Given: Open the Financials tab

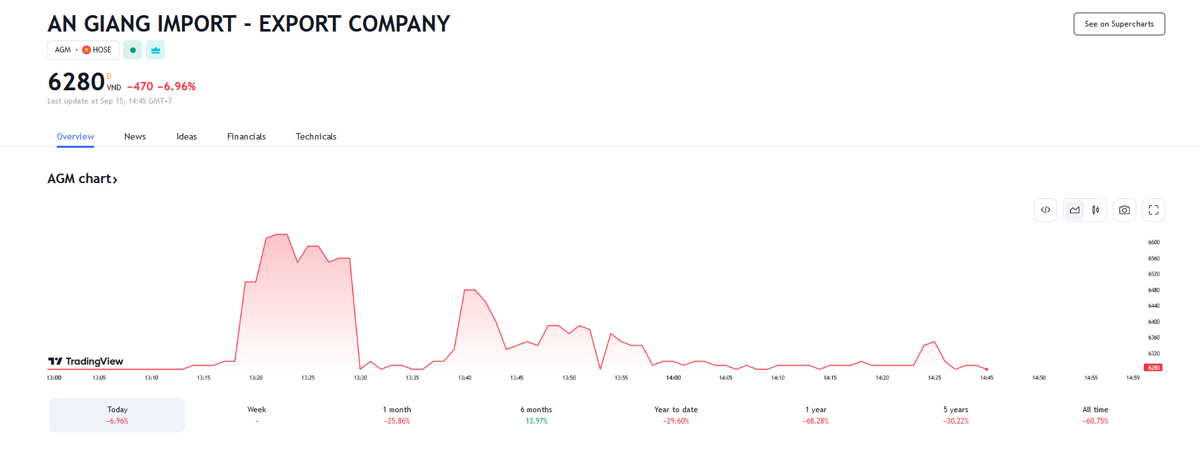Looking at the screenshot, I should (x=246, y=136).
